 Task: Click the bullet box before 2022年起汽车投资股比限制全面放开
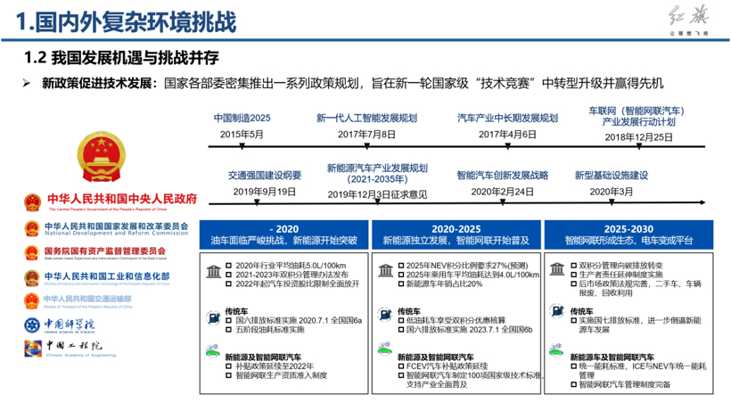tap(228, 284)
